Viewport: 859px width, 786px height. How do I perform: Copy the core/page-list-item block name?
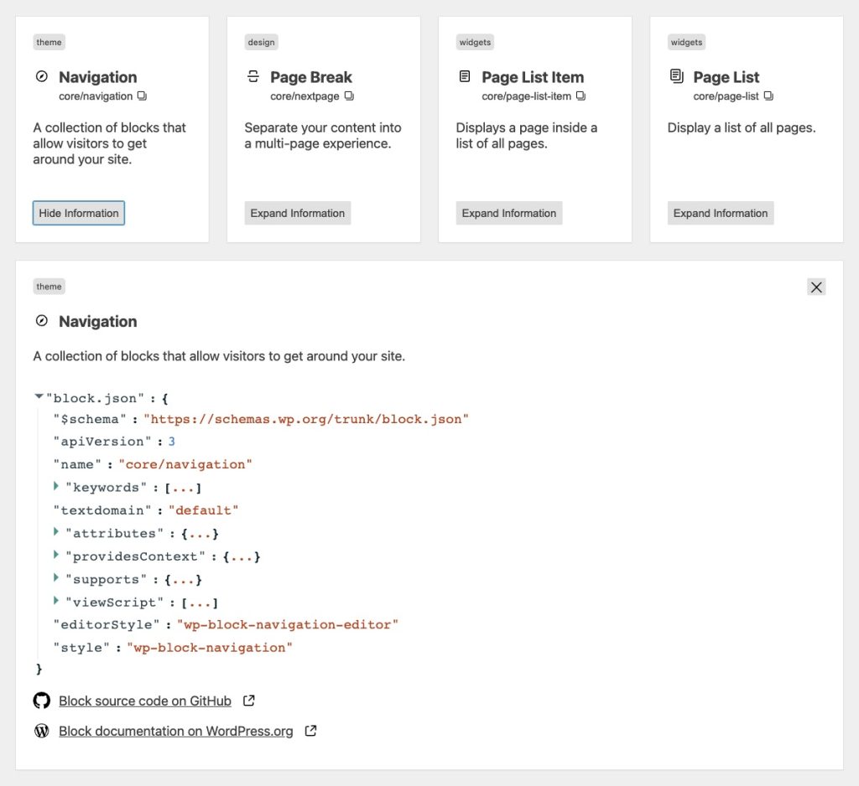pyautogui.click(x=580, y=96)
